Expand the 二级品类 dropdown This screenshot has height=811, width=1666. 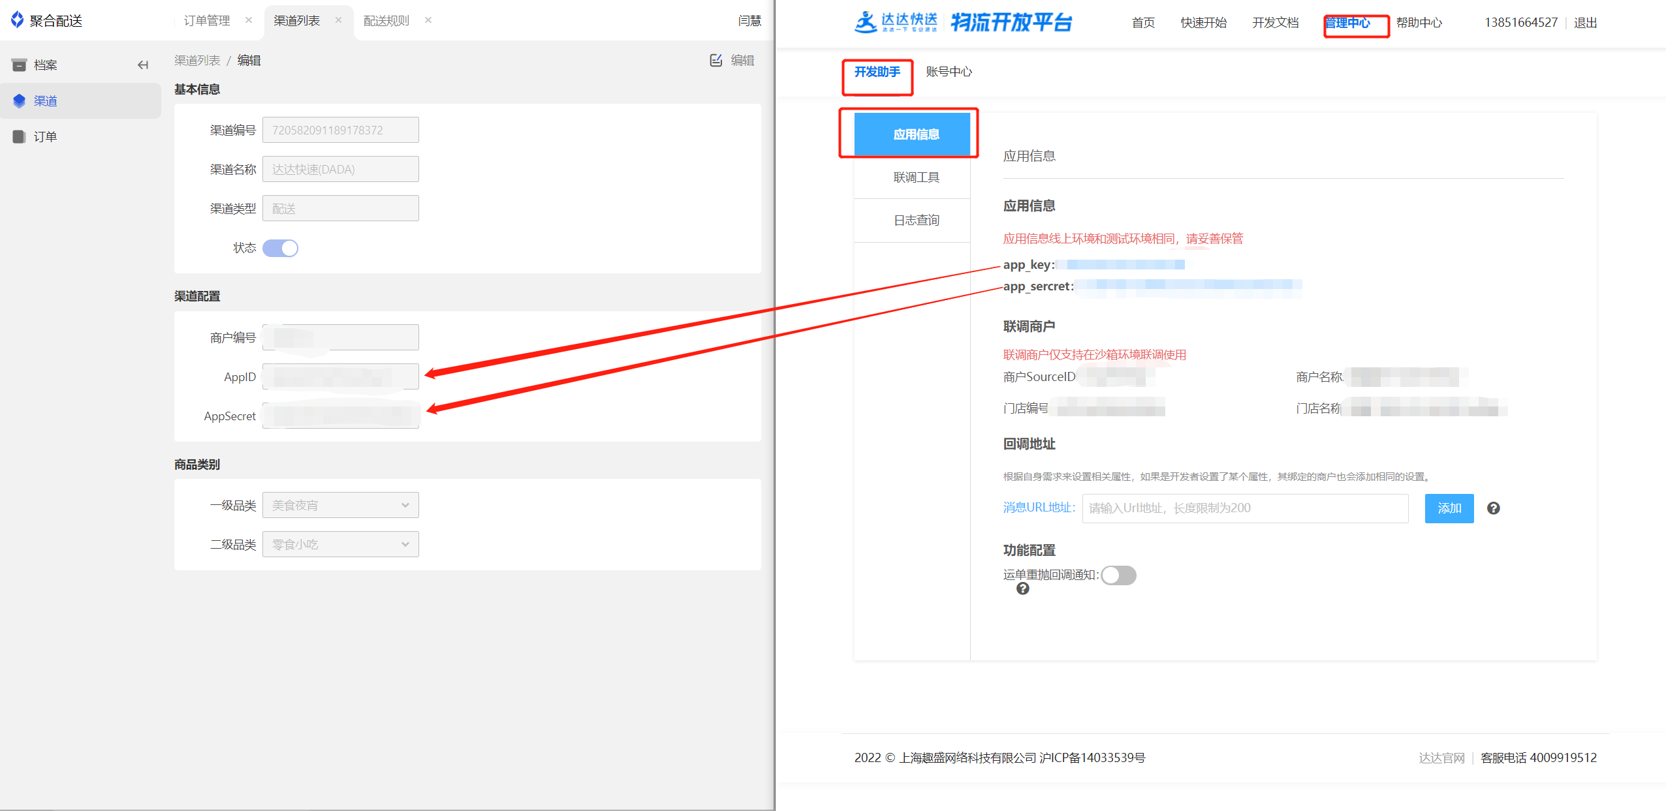coord(340,544)
